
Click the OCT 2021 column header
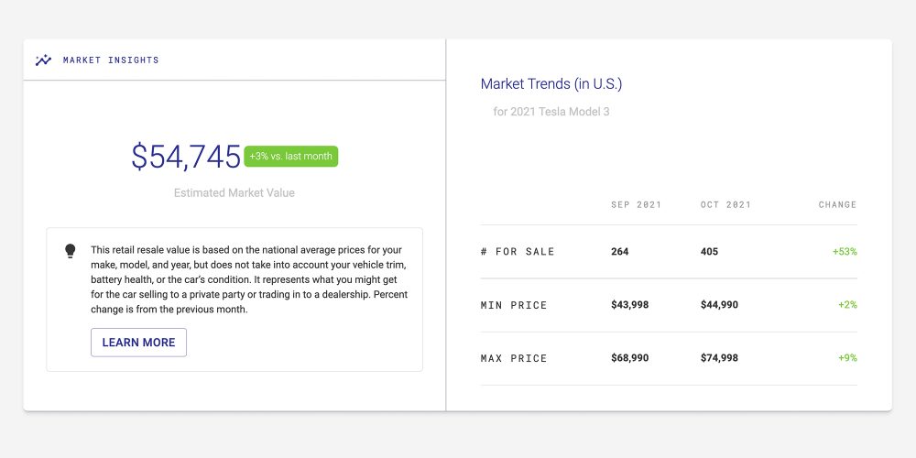pos(725,205)
